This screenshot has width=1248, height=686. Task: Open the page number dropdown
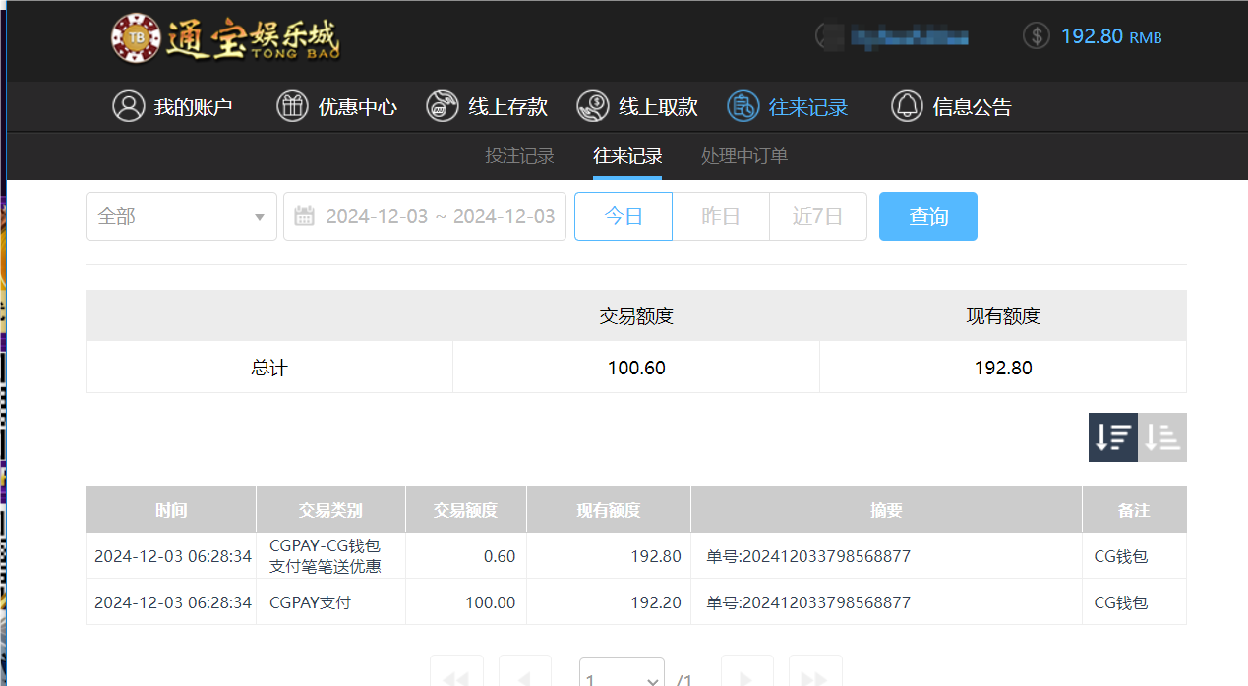(622, 677)
